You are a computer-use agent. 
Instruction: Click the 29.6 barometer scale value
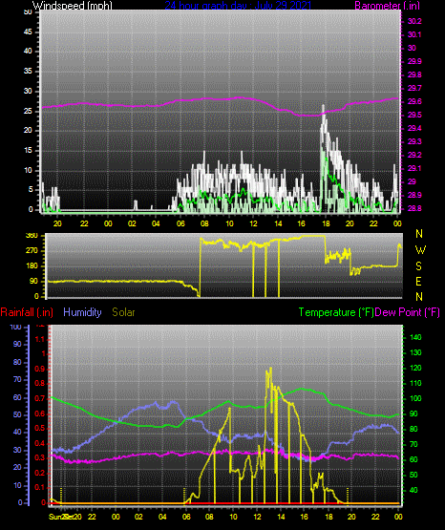pos(414,102)
